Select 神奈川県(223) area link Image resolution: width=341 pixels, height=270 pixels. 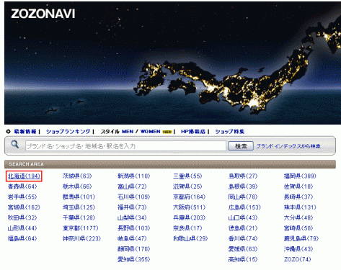pyautogui.click(x=81, y=238)
